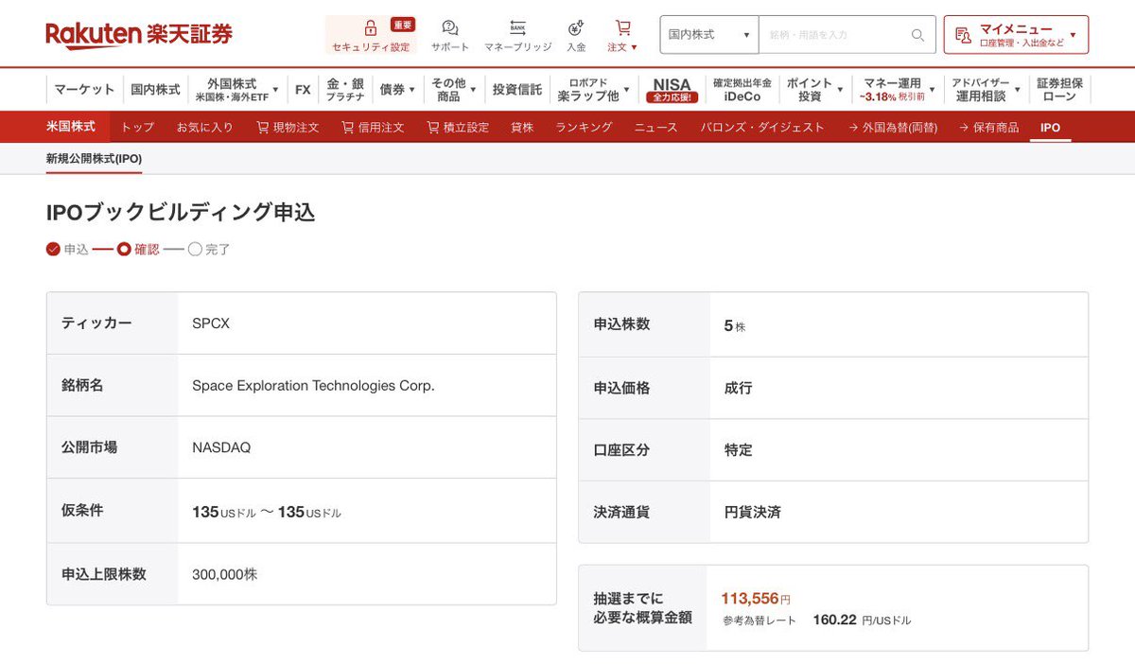Open iDeCo 確定拠出年金 menu item

coord(742,90)
